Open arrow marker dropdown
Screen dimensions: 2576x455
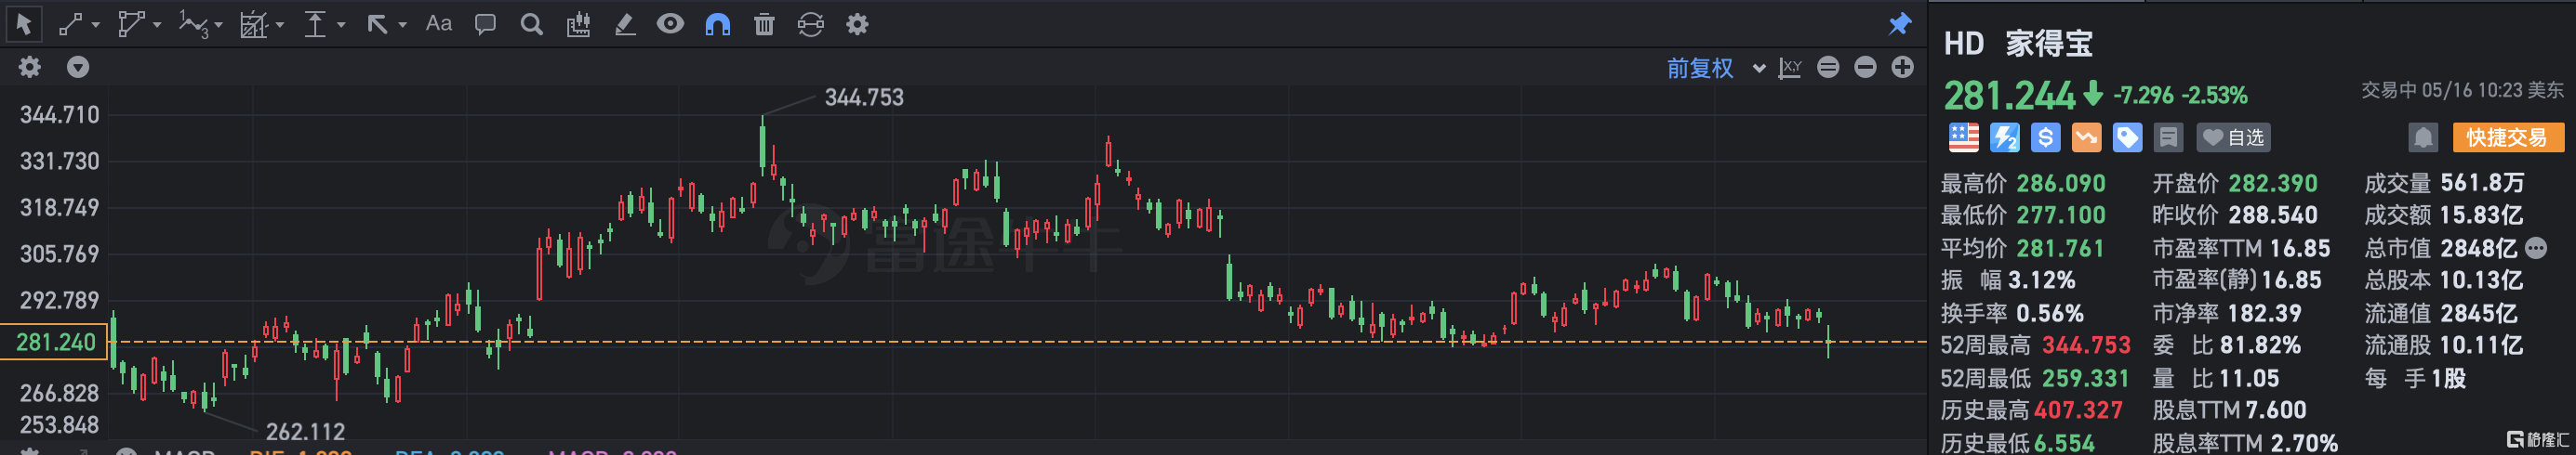click(x=402, y=25)
